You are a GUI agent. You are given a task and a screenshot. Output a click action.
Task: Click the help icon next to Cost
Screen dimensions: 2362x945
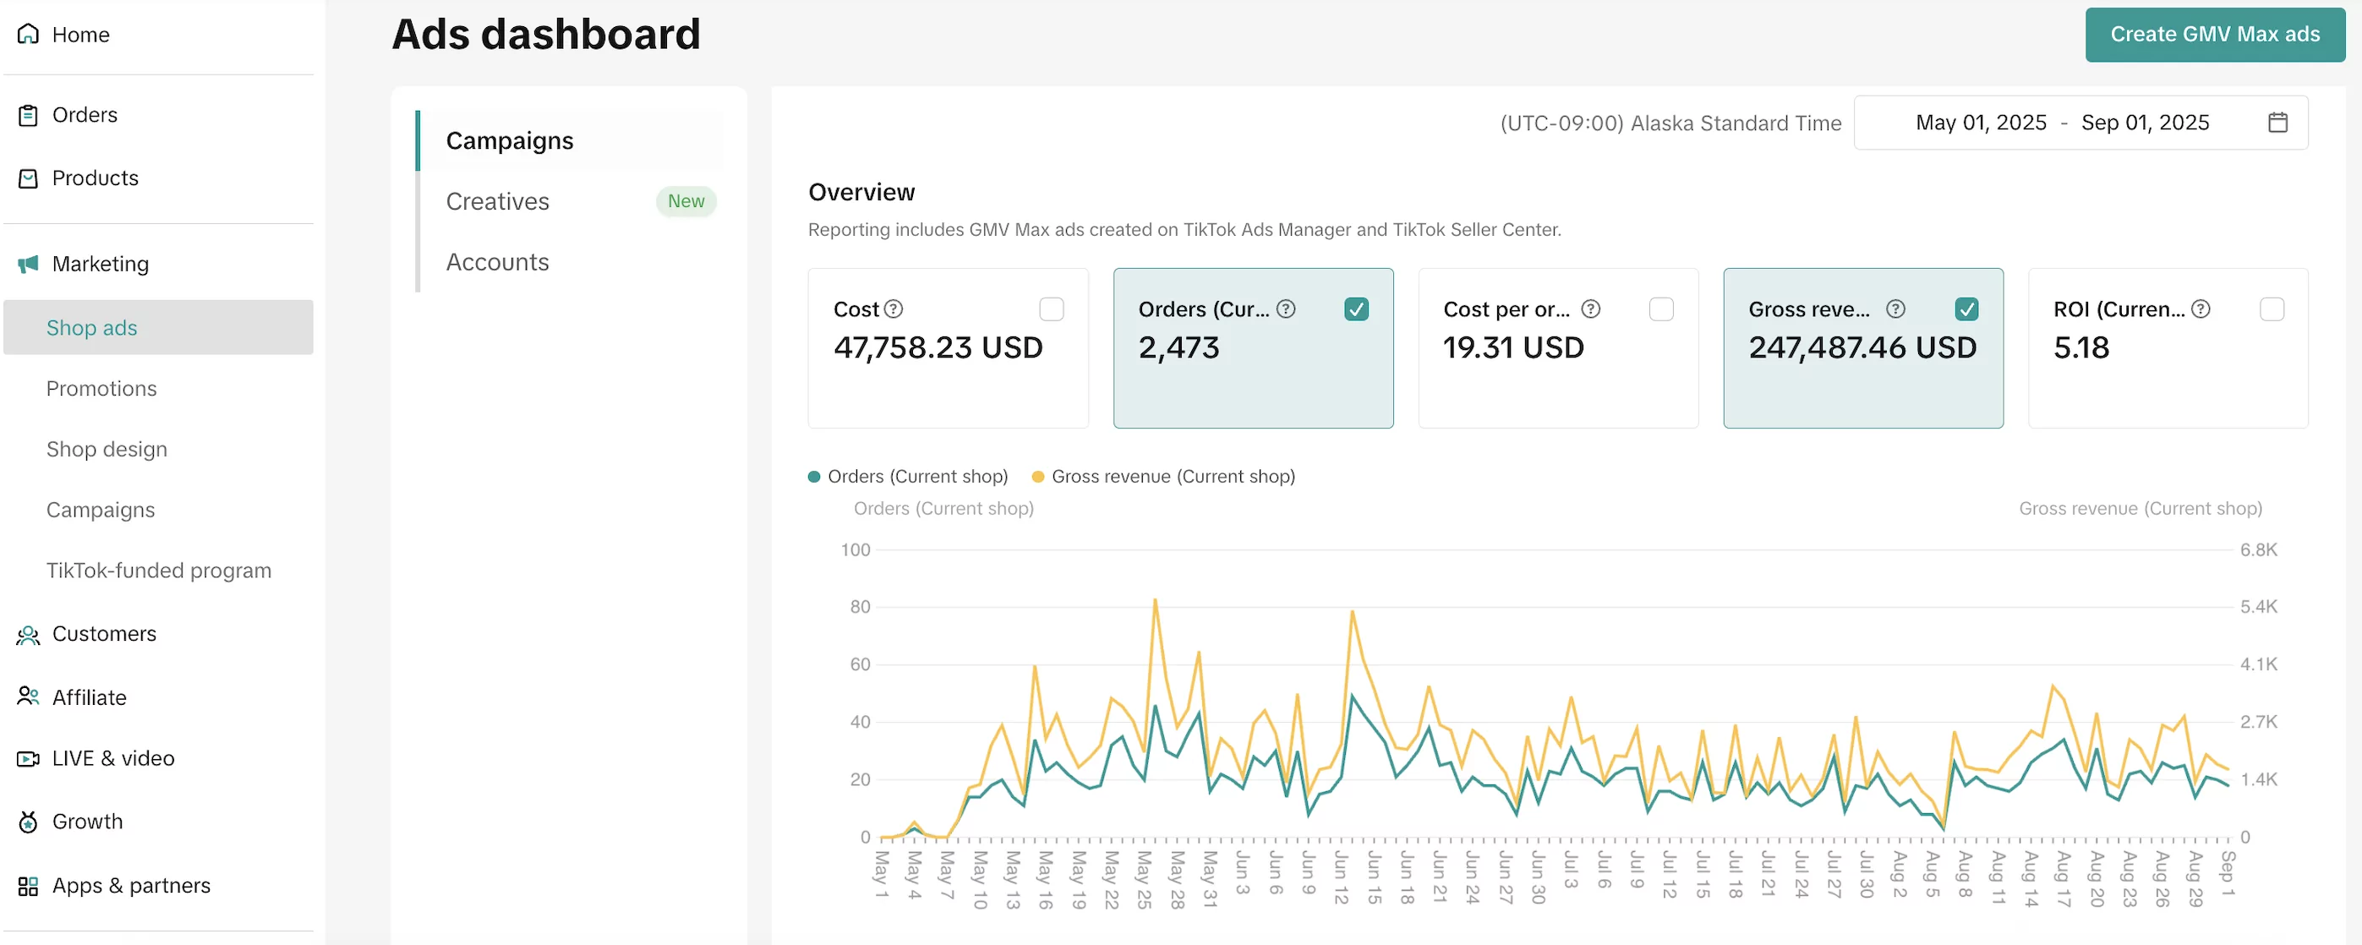(x=893, y=310)
